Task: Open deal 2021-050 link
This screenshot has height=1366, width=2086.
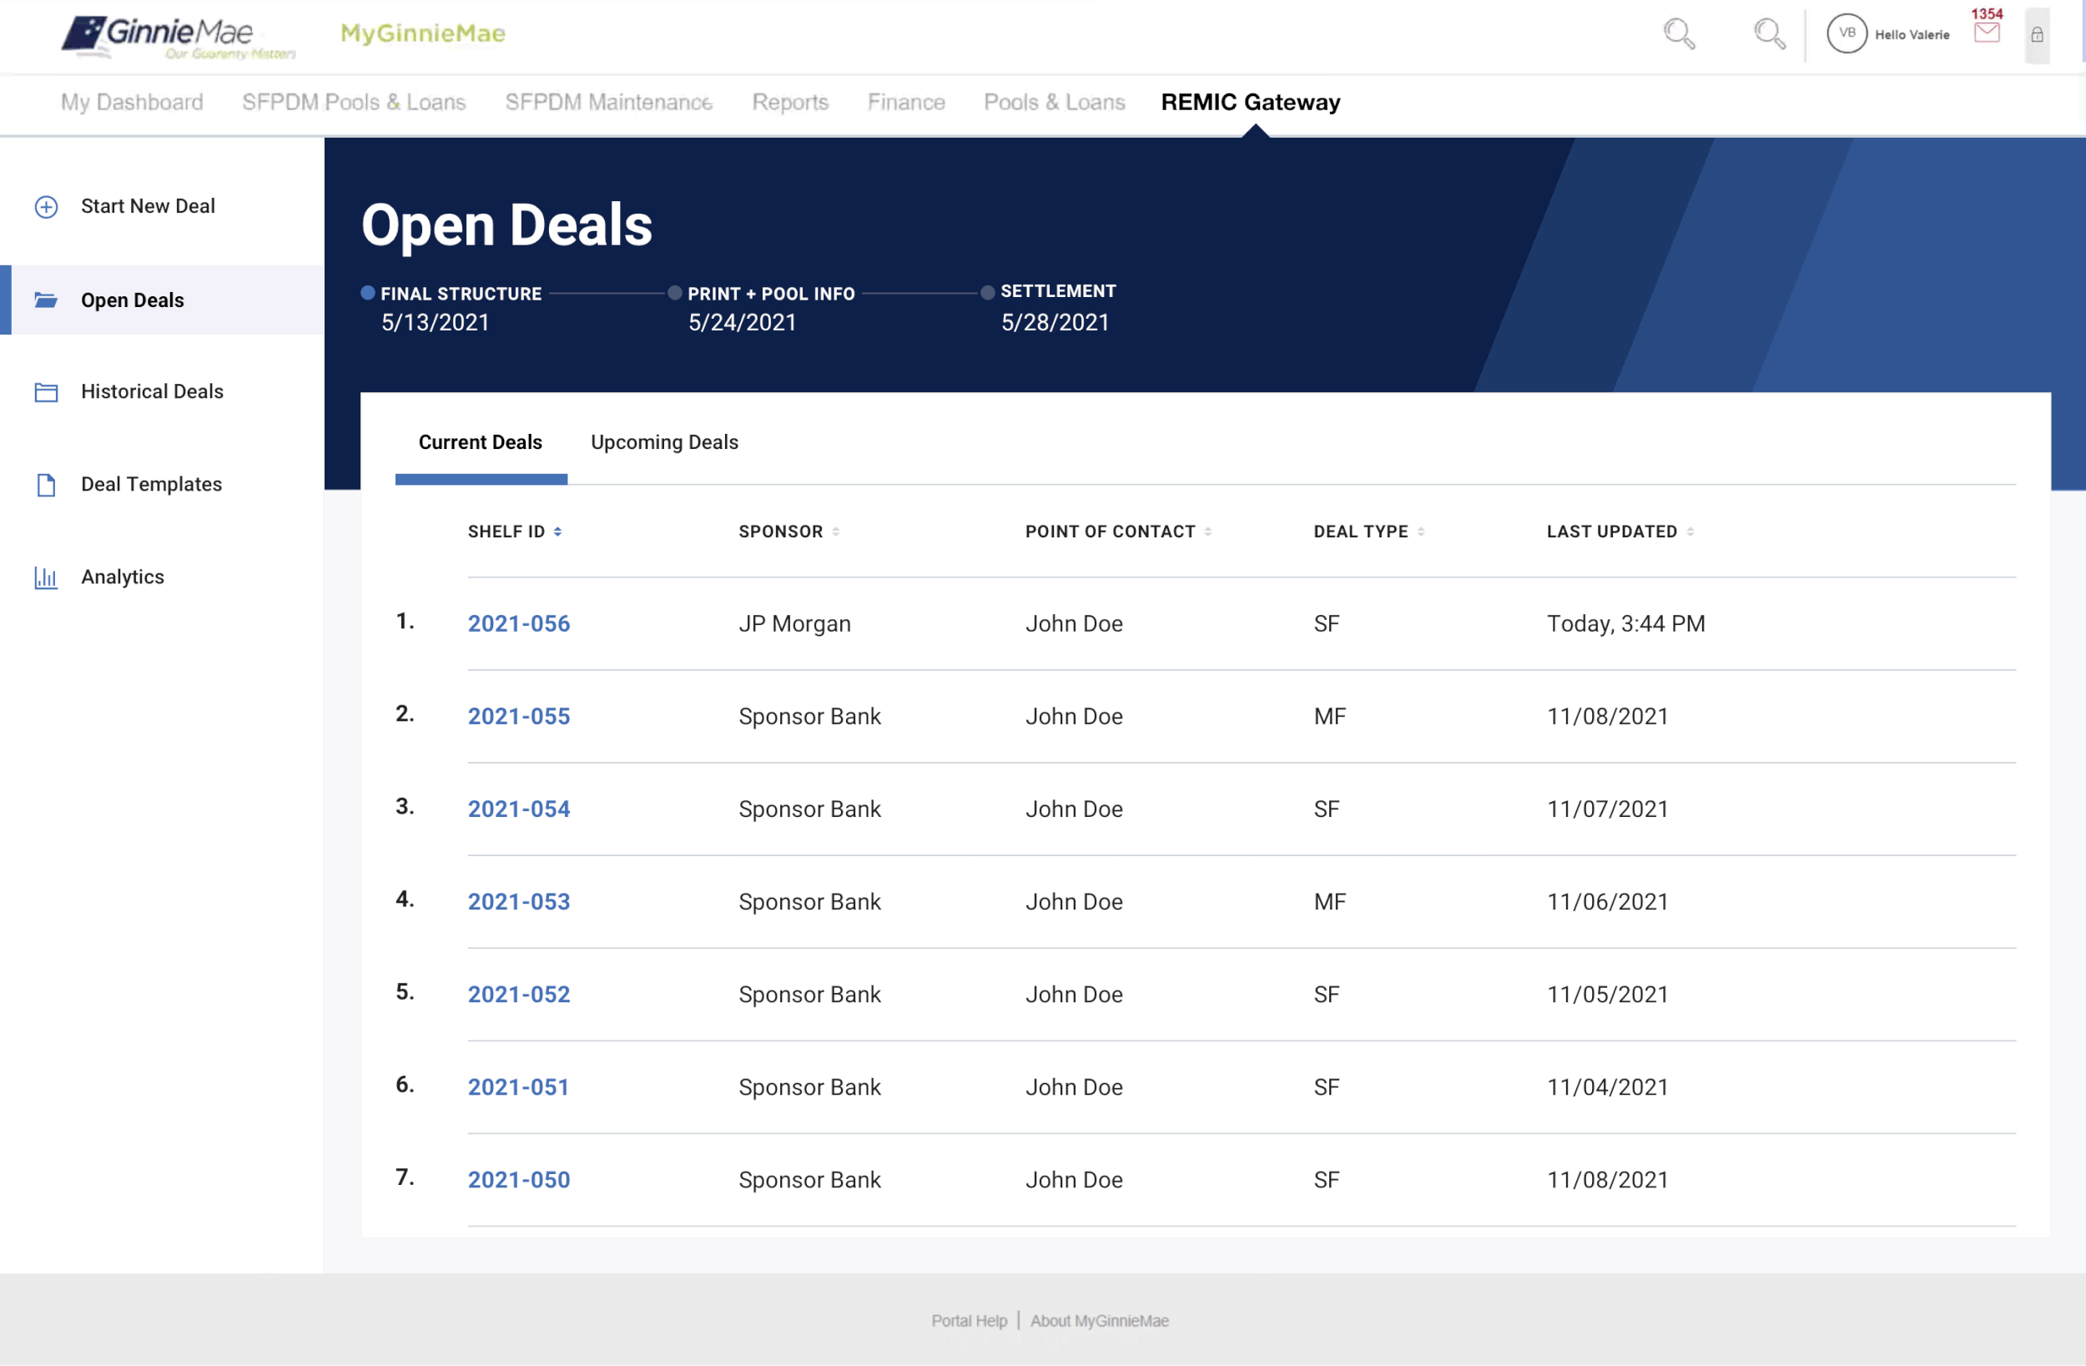Action: point(519,1180)
